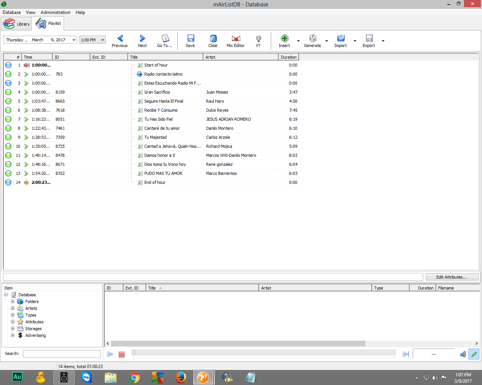This screenshot has width=482, height=385.
Task: Stop the preview player
Action: [x=122, y=354]
